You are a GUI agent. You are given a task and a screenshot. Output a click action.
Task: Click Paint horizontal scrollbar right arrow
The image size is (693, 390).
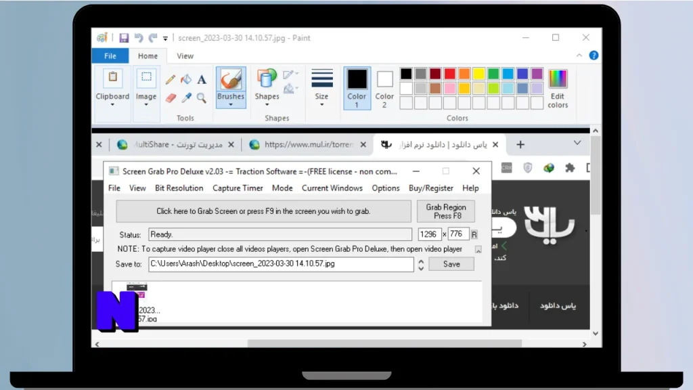pyautogui.click(x=585, y=344)
